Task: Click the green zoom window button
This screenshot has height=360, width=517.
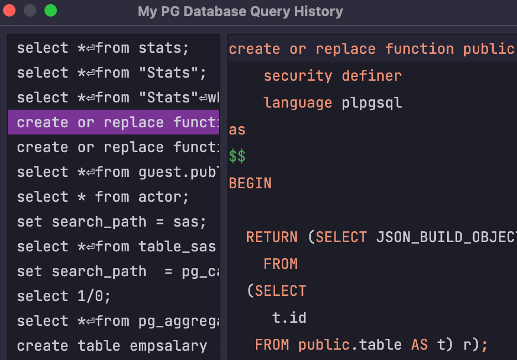Action: (50, 10)
